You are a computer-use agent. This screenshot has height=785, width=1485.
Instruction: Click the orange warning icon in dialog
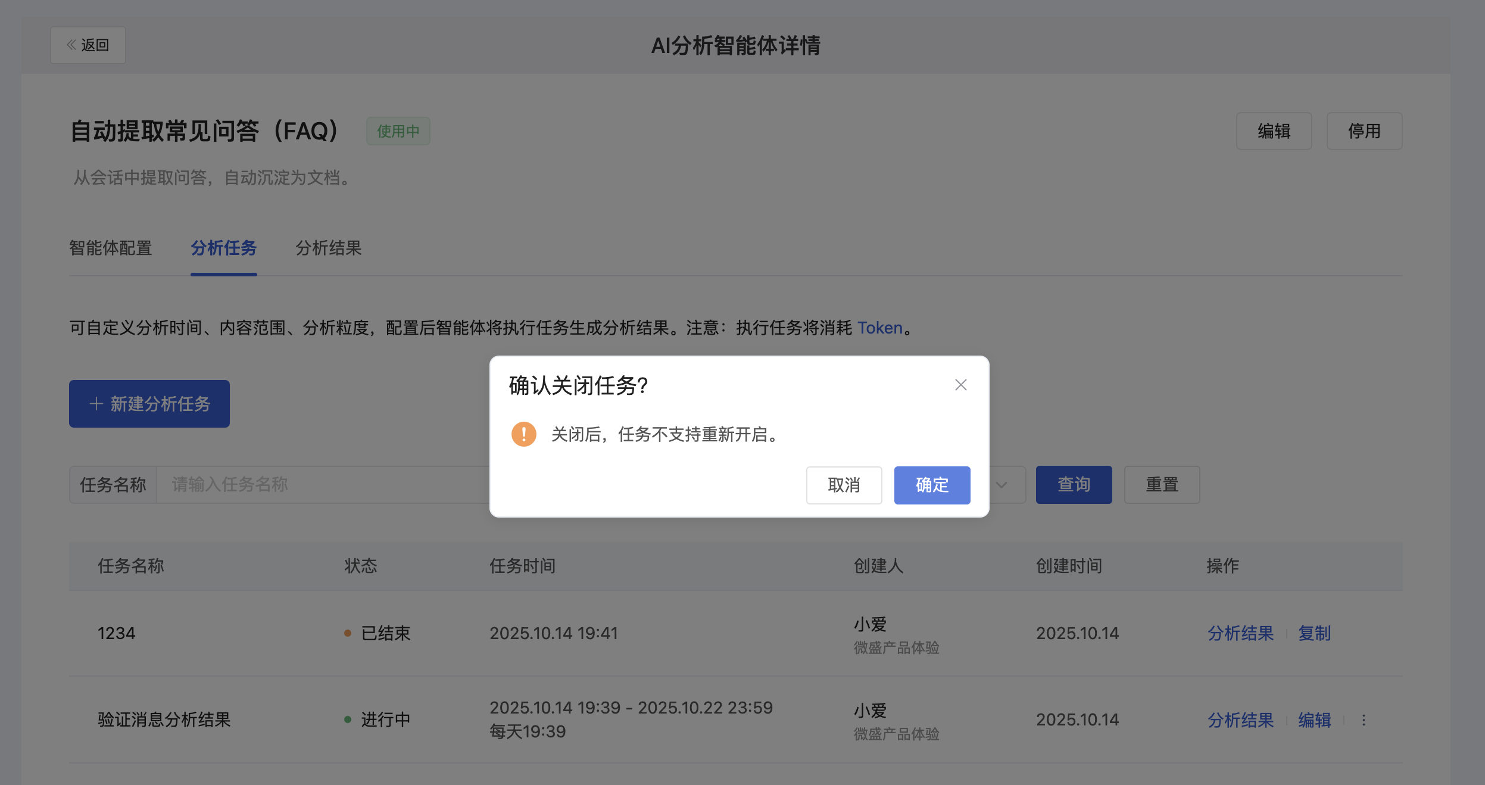(524, 434)
